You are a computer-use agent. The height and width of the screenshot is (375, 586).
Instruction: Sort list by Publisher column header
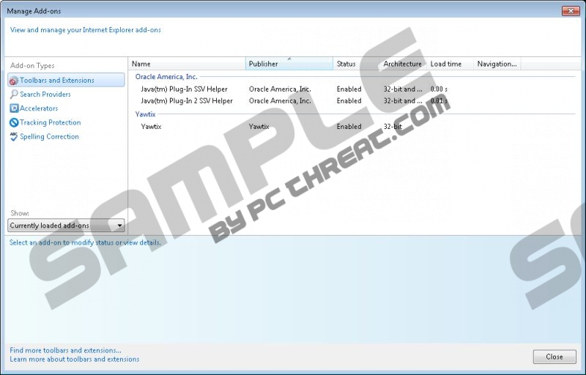(x=289, y=64)
